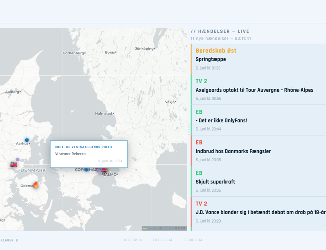
Task: Click the timestamp '6. juni kl. 00:55'
Action: [x=208, y=98]
